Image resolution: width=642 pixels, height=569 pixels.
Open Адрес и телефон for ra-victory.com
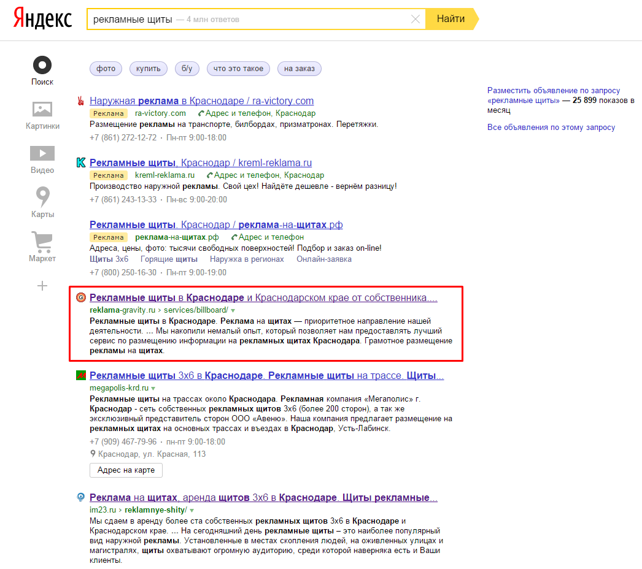(x=257, y=113)
